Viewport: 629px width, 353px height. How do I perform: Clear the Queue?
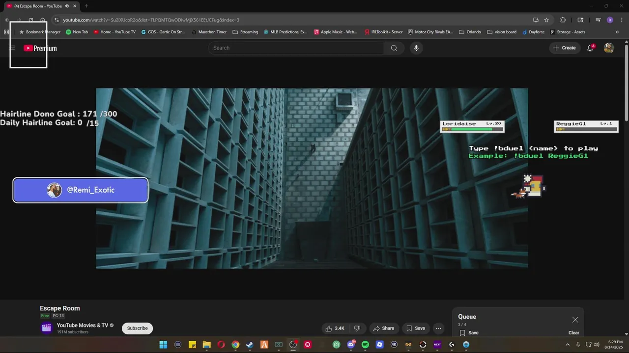(574, 333)
